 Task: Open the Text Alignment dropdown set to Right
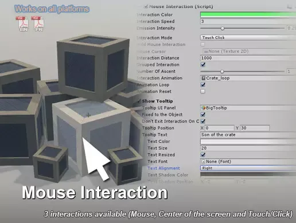(248, 168)
